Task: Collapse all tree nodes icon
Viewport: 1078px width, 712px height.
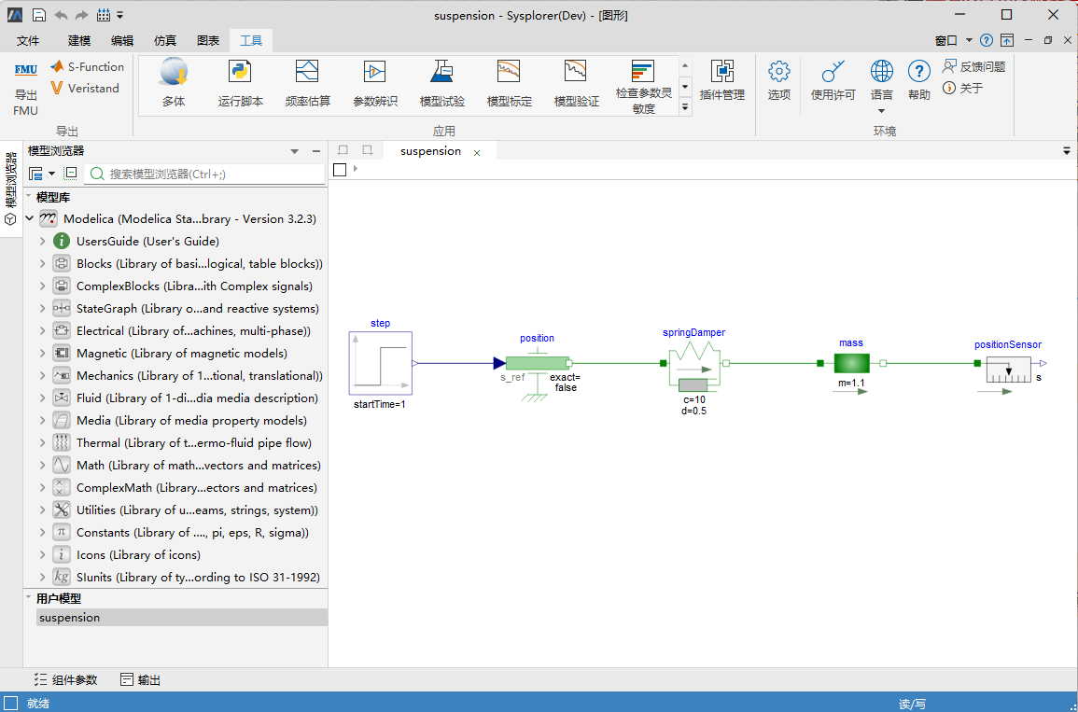Action: 70,174
